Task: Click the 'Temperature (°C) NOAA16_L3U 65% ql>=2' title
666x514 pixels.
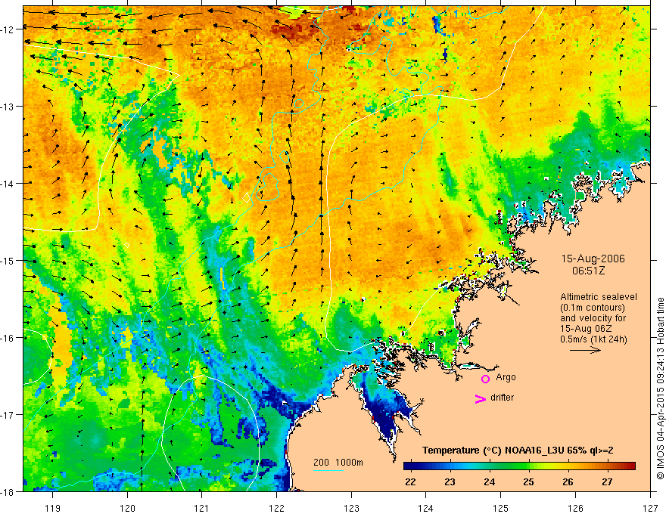Action: [x=518, y=451]
